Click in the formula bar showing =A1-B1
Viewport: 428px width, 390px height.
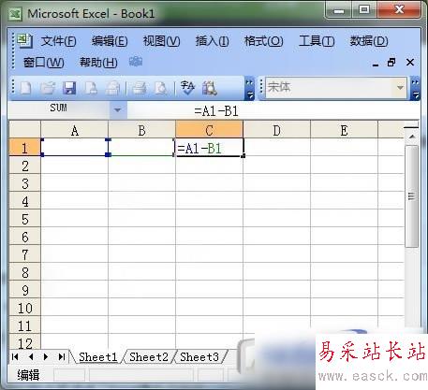(x=273, y=110)
